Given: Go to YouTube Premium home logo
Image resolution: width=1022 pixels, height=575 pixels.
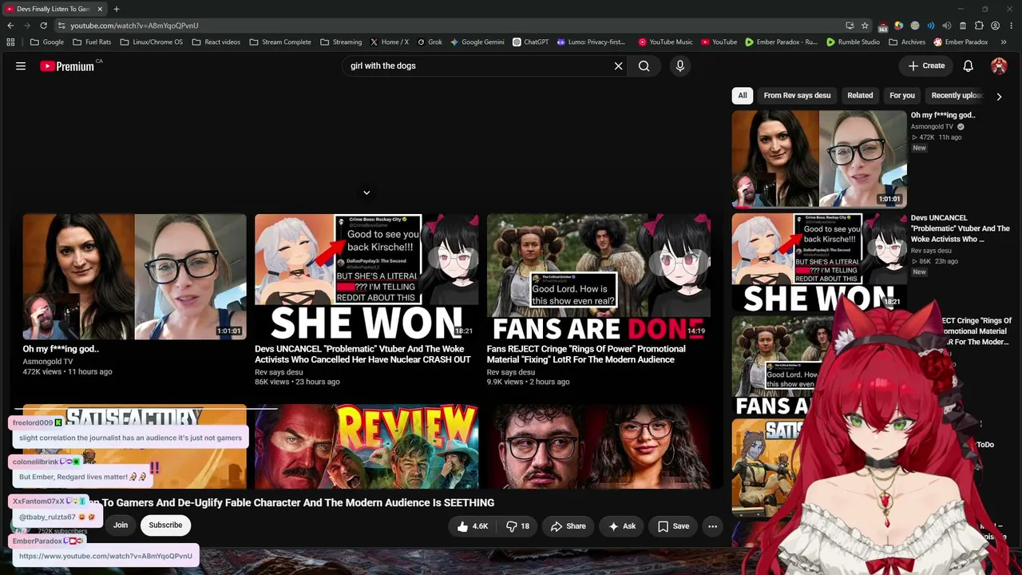Looking at the screenshot, I should tap(67, 66).
